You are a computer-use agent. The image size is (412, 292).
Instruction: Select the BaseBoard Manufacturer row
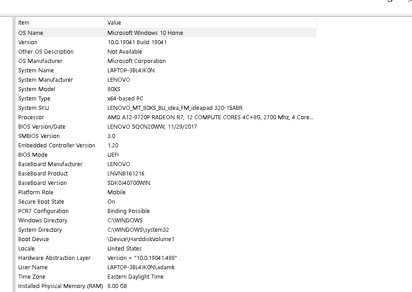pyautogui.click(x=167, y=164)
